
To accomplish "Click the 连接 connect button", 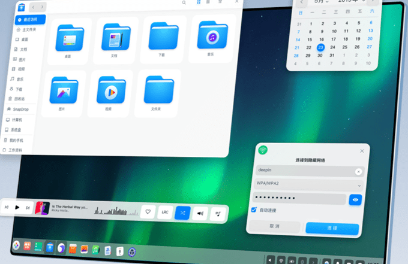I will pyautogui.click(x=332, y=228).
